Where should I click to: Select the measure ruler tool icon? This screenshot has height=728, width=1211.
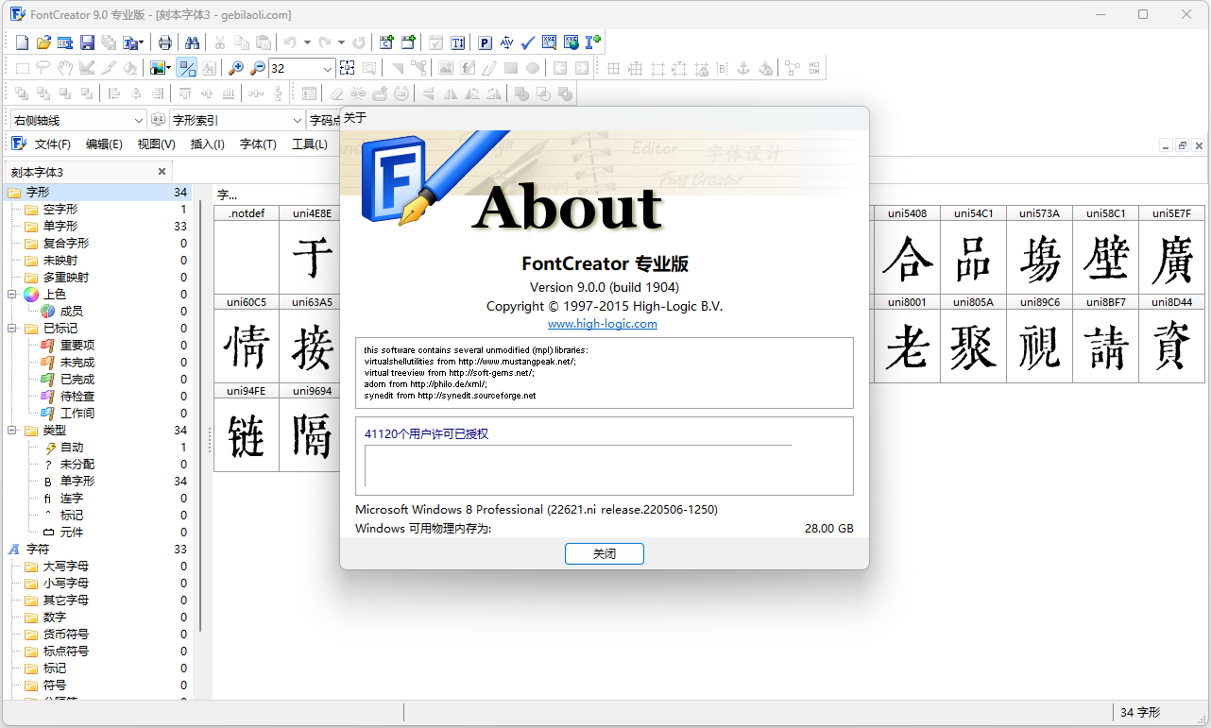(x=87, y=68)
